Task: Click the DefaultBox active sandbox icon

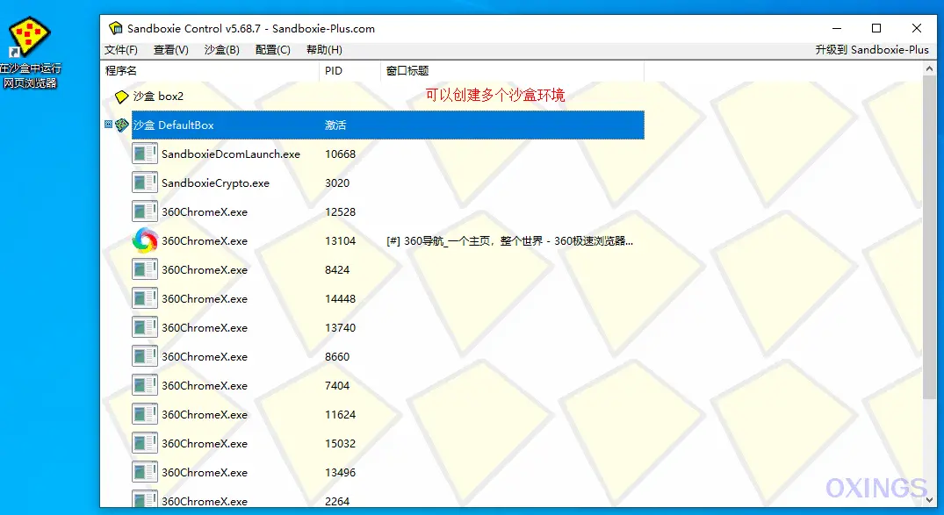Action: click(121, 125)
